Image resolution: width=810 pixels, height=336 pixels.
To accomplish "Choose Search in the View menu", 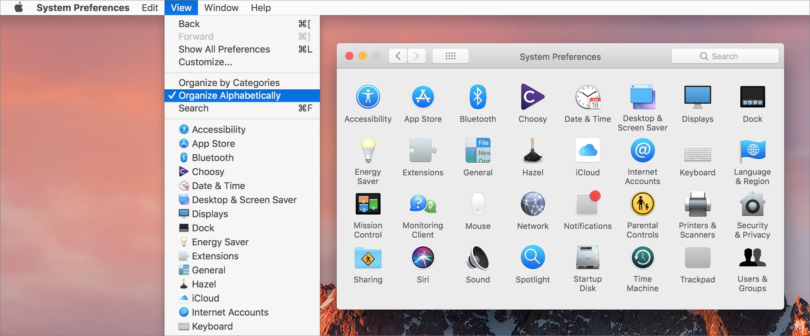I will coord(242,108).
